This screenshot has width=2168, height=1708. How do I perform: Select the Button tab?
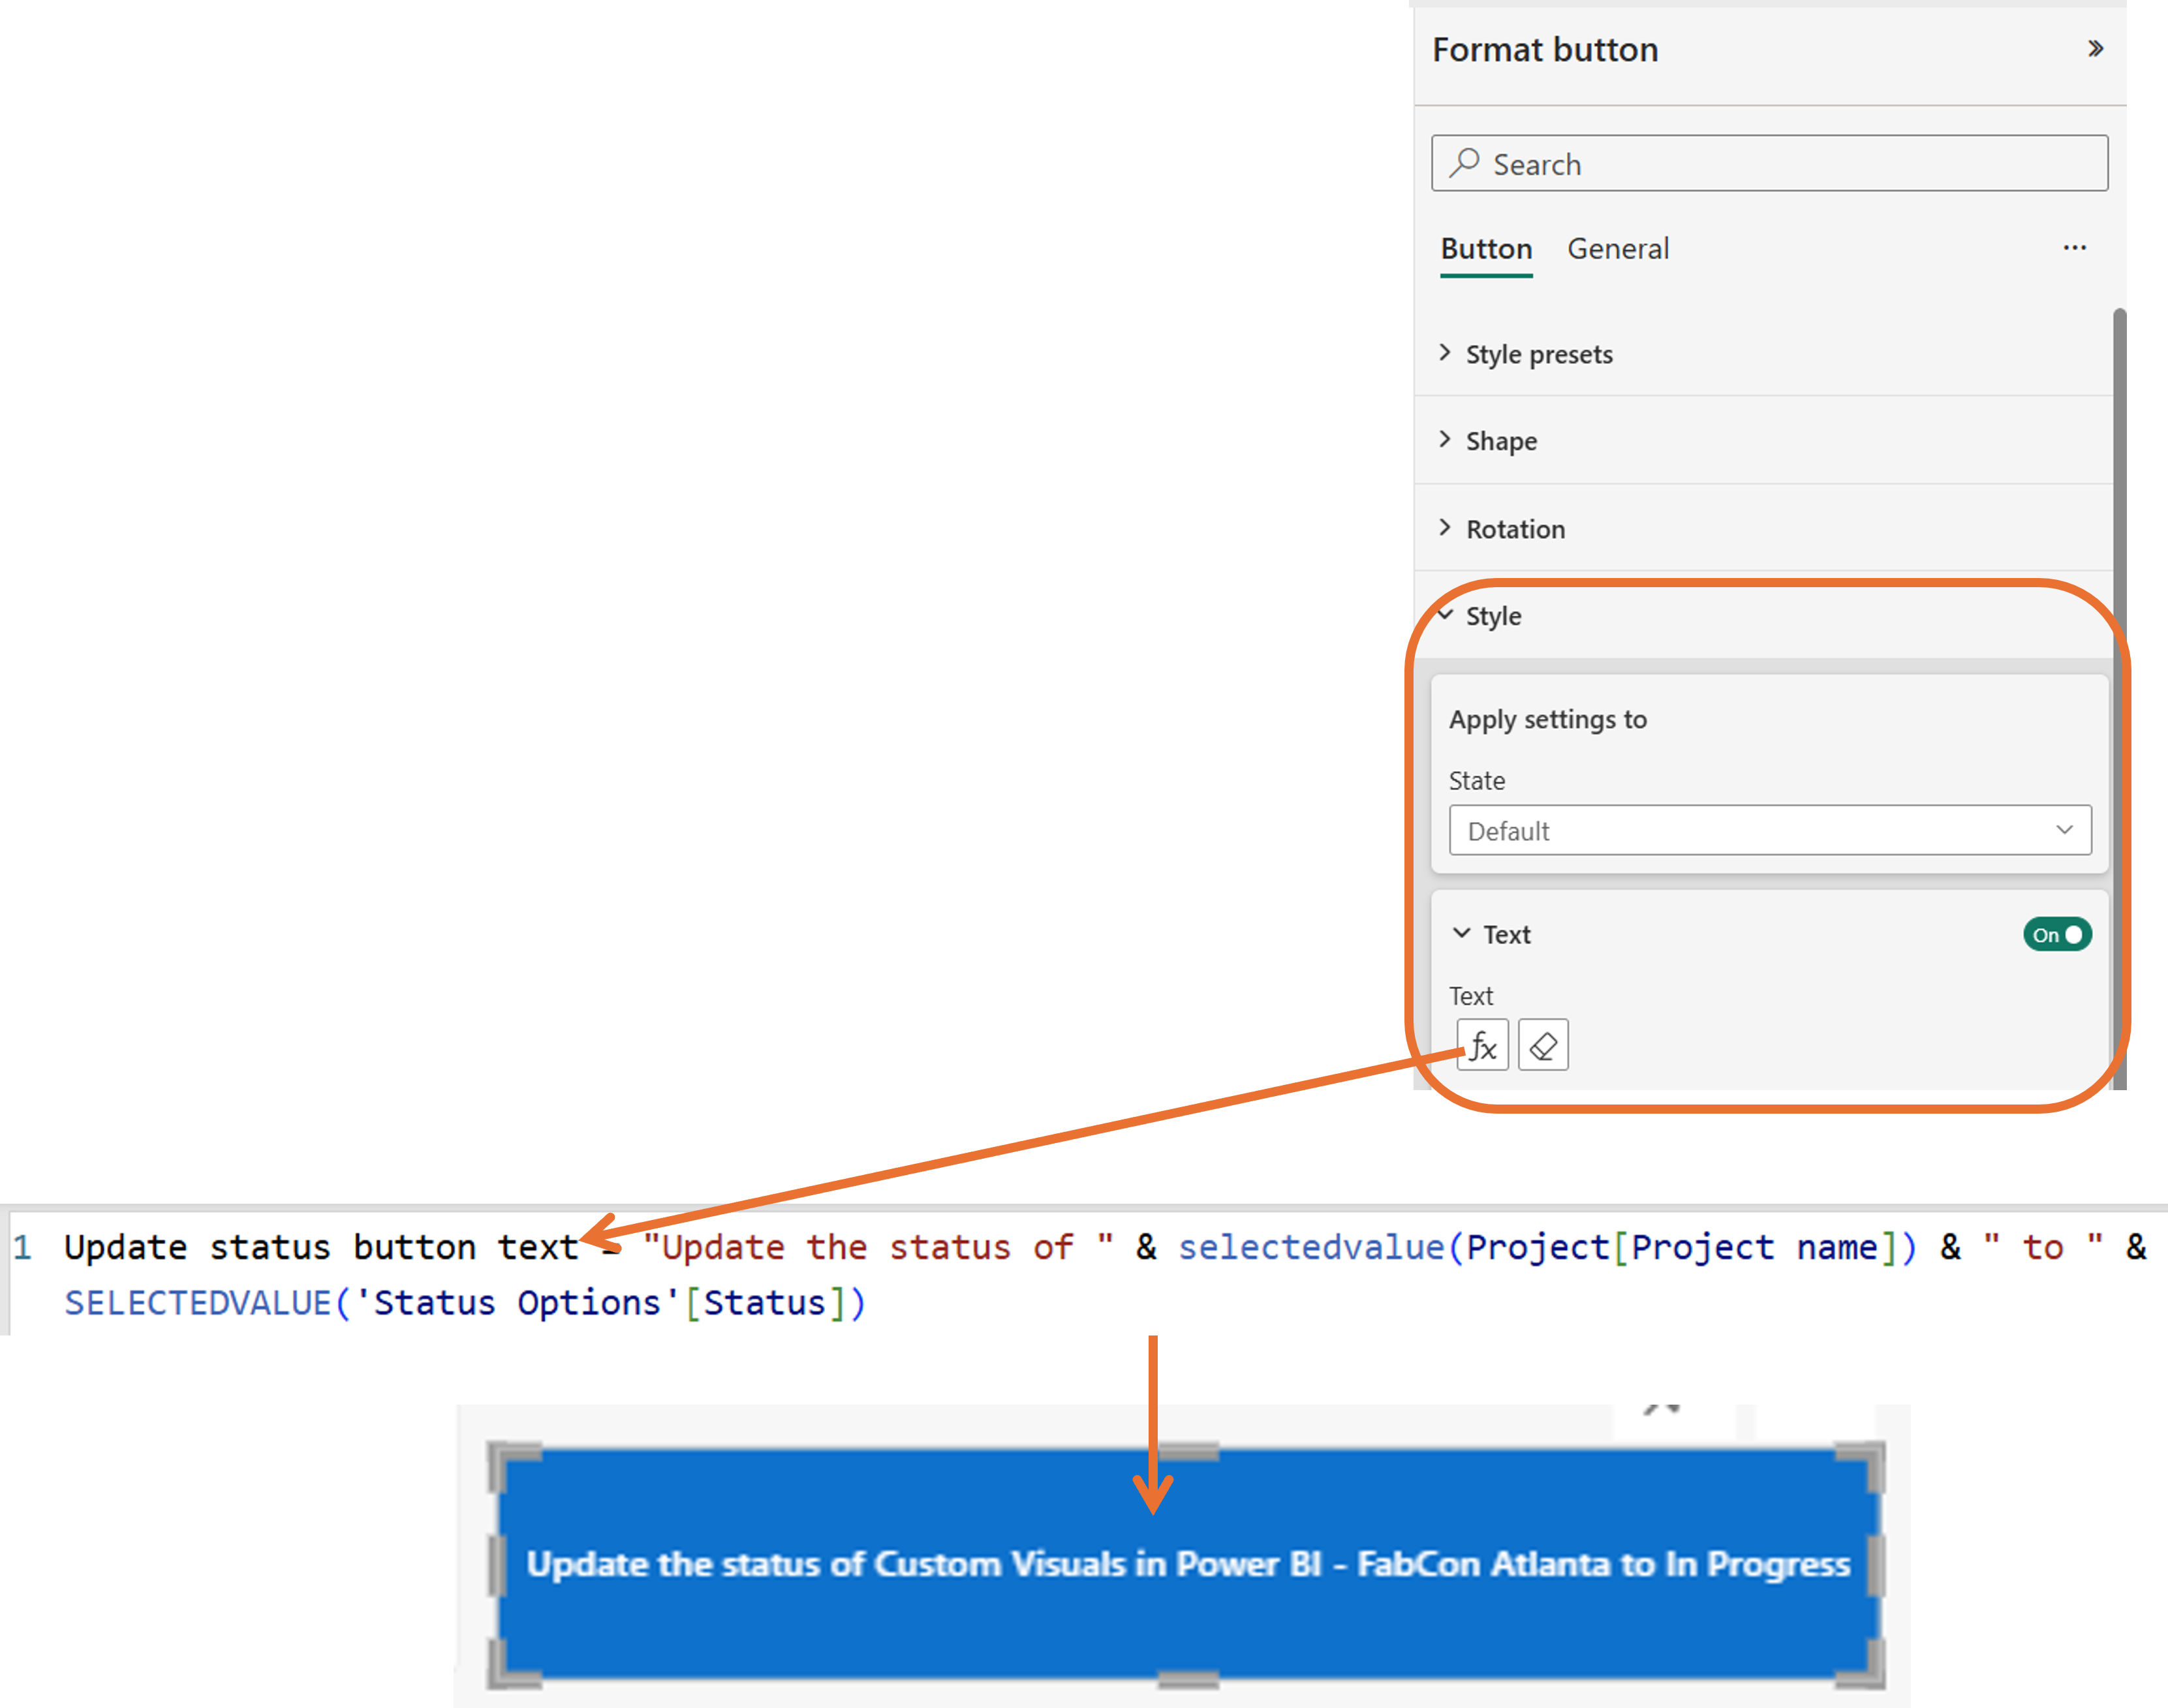click(1485, 249)
